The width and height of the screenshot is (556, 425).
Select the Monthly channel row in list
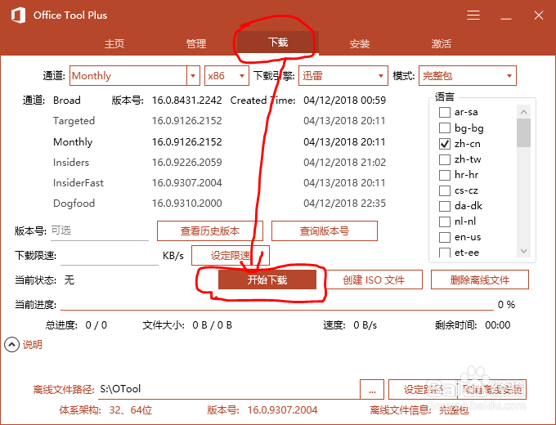pos(219,141)
